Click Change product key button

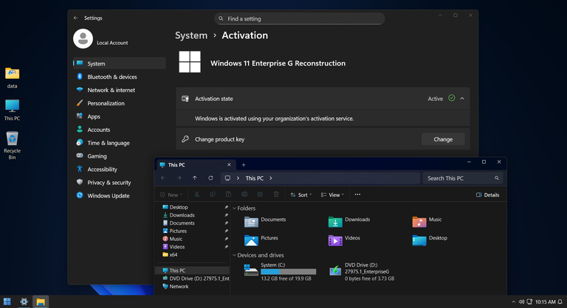(443, 139)
